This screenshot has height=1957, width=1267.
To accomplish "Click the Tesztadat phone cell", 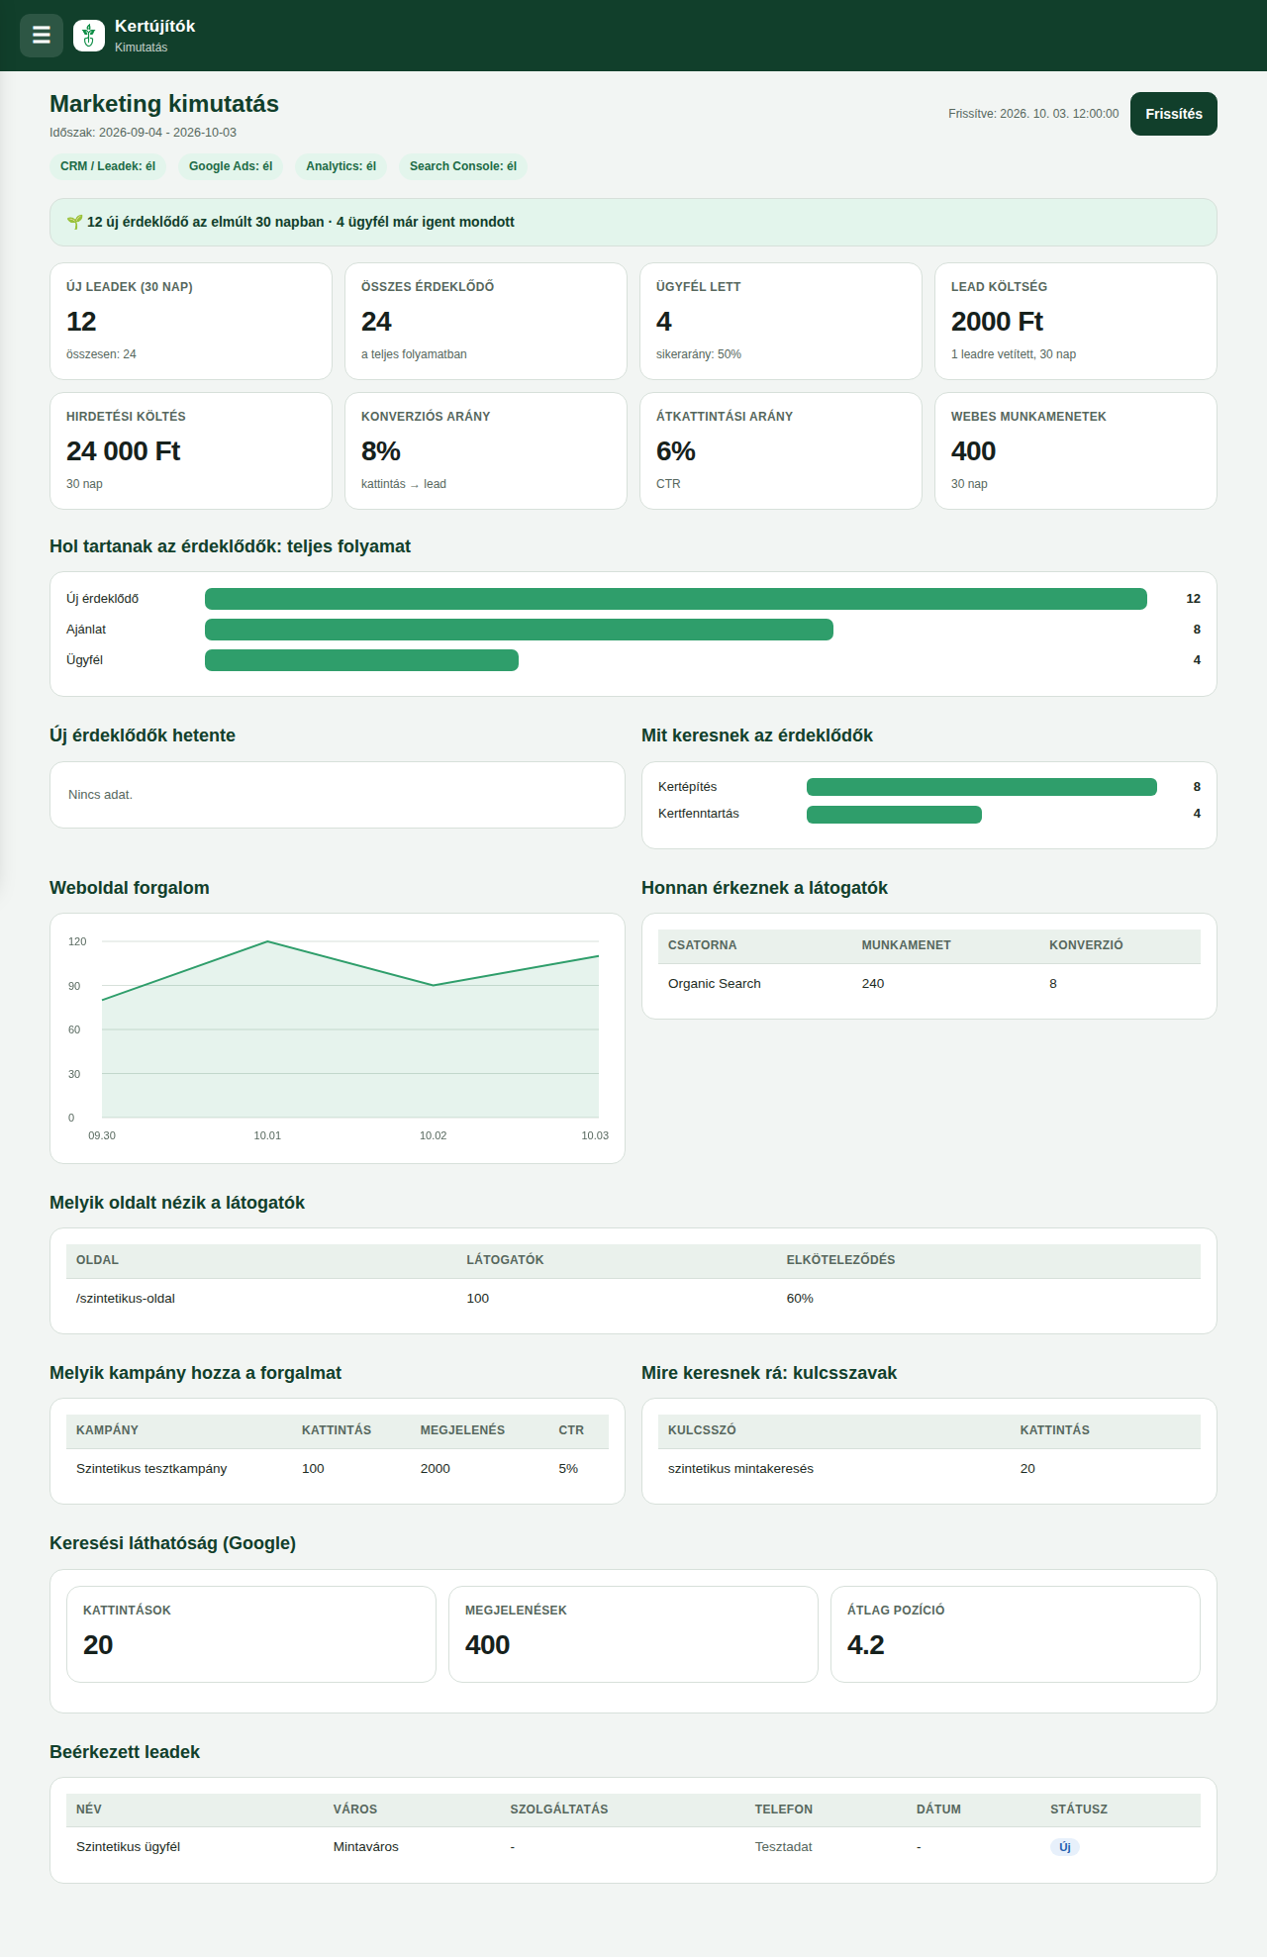I will [784, 1847].
